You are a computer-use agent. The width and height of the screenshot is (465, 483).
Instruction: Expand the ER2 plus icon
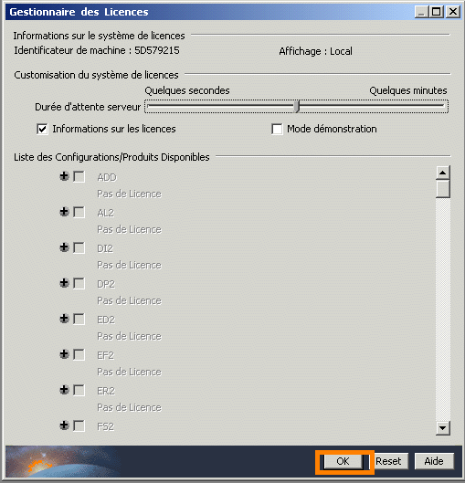64,390
